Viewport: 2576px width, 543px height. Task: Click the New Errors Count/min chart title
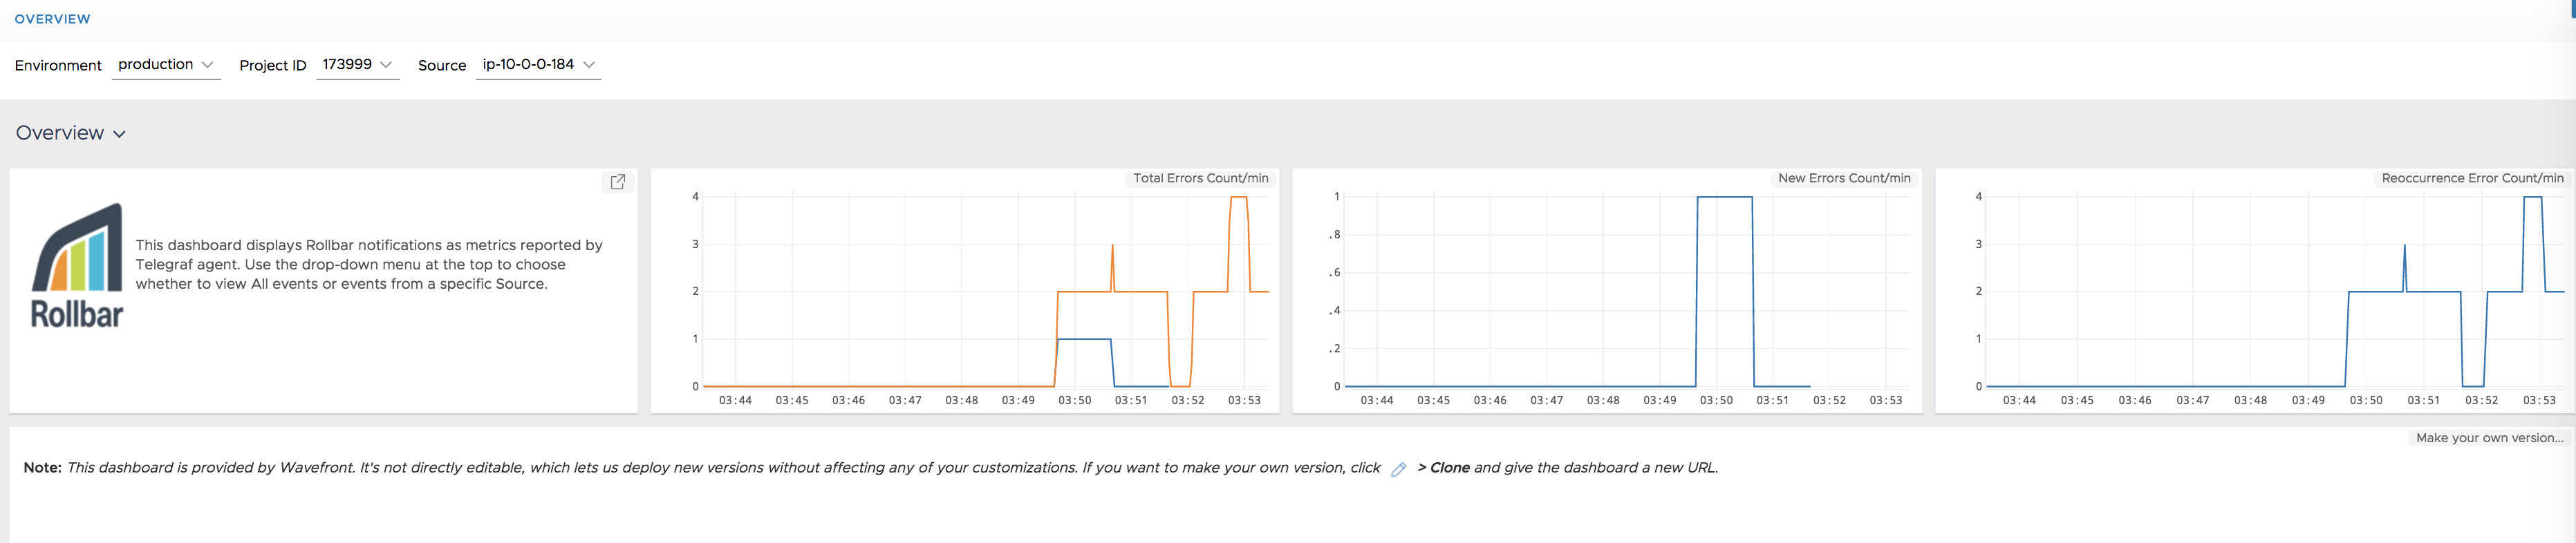tap(1844, 178)
